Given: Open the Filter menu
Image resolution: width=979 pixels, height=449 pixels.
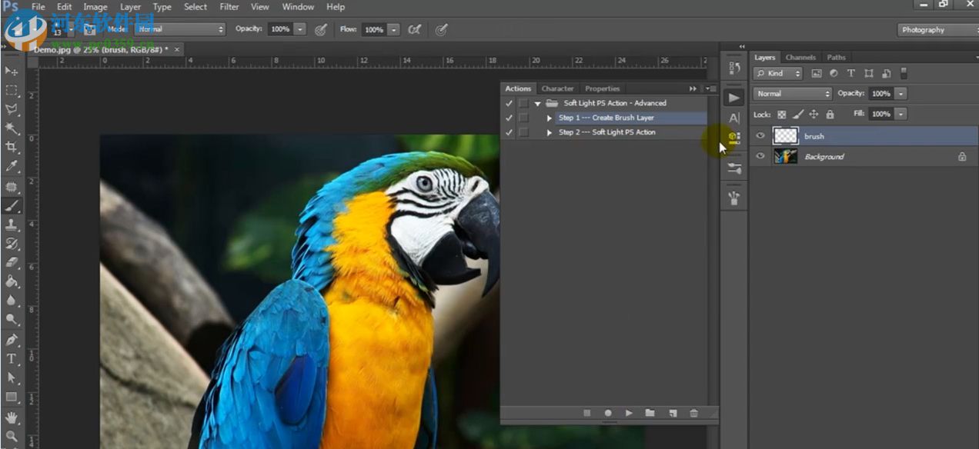Looking at the screenshot, I should [229, 7].
